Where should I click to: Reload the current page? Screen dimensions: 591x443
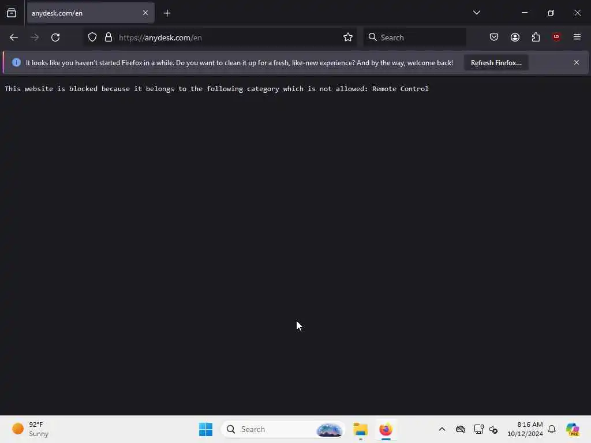click(x=55, y=37)
